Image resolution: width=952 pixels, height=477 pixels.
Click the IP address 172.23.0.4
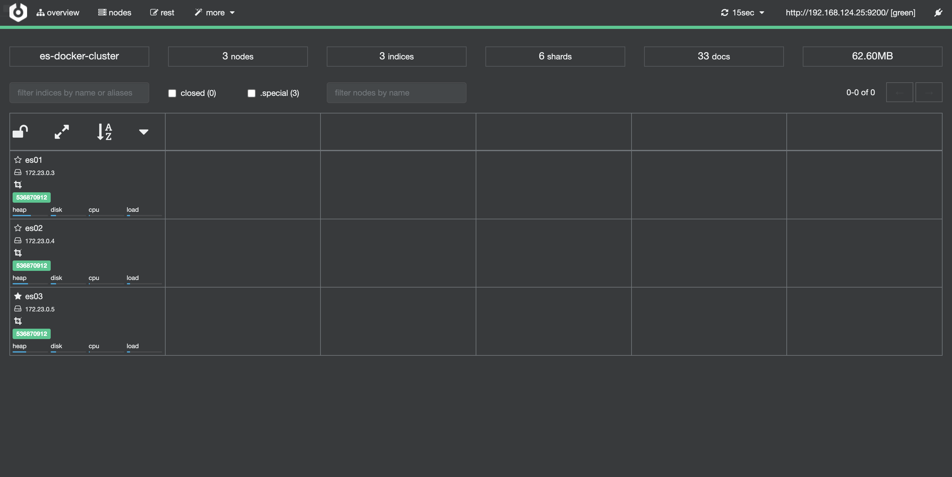[x=40, y=241]
